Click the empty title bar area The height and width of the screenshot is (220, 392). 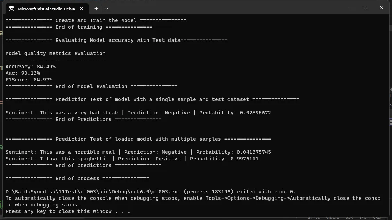(x=226, y=8)
